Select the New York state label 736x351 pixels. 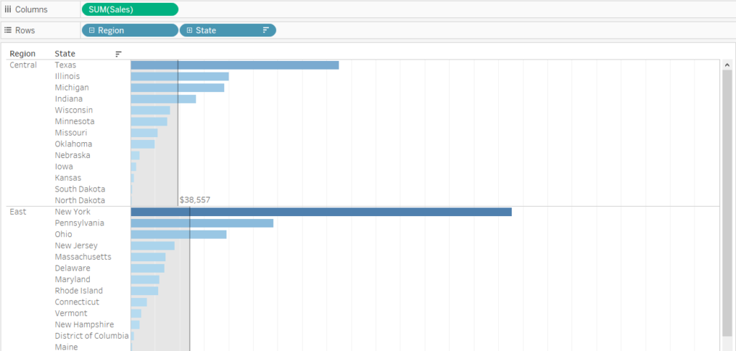[x=73, y=212]
